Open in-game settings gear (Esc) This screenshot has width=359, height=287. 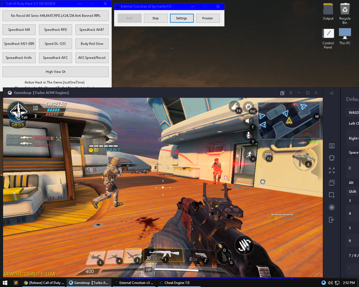pyautogui.click(x=249, y=107)
